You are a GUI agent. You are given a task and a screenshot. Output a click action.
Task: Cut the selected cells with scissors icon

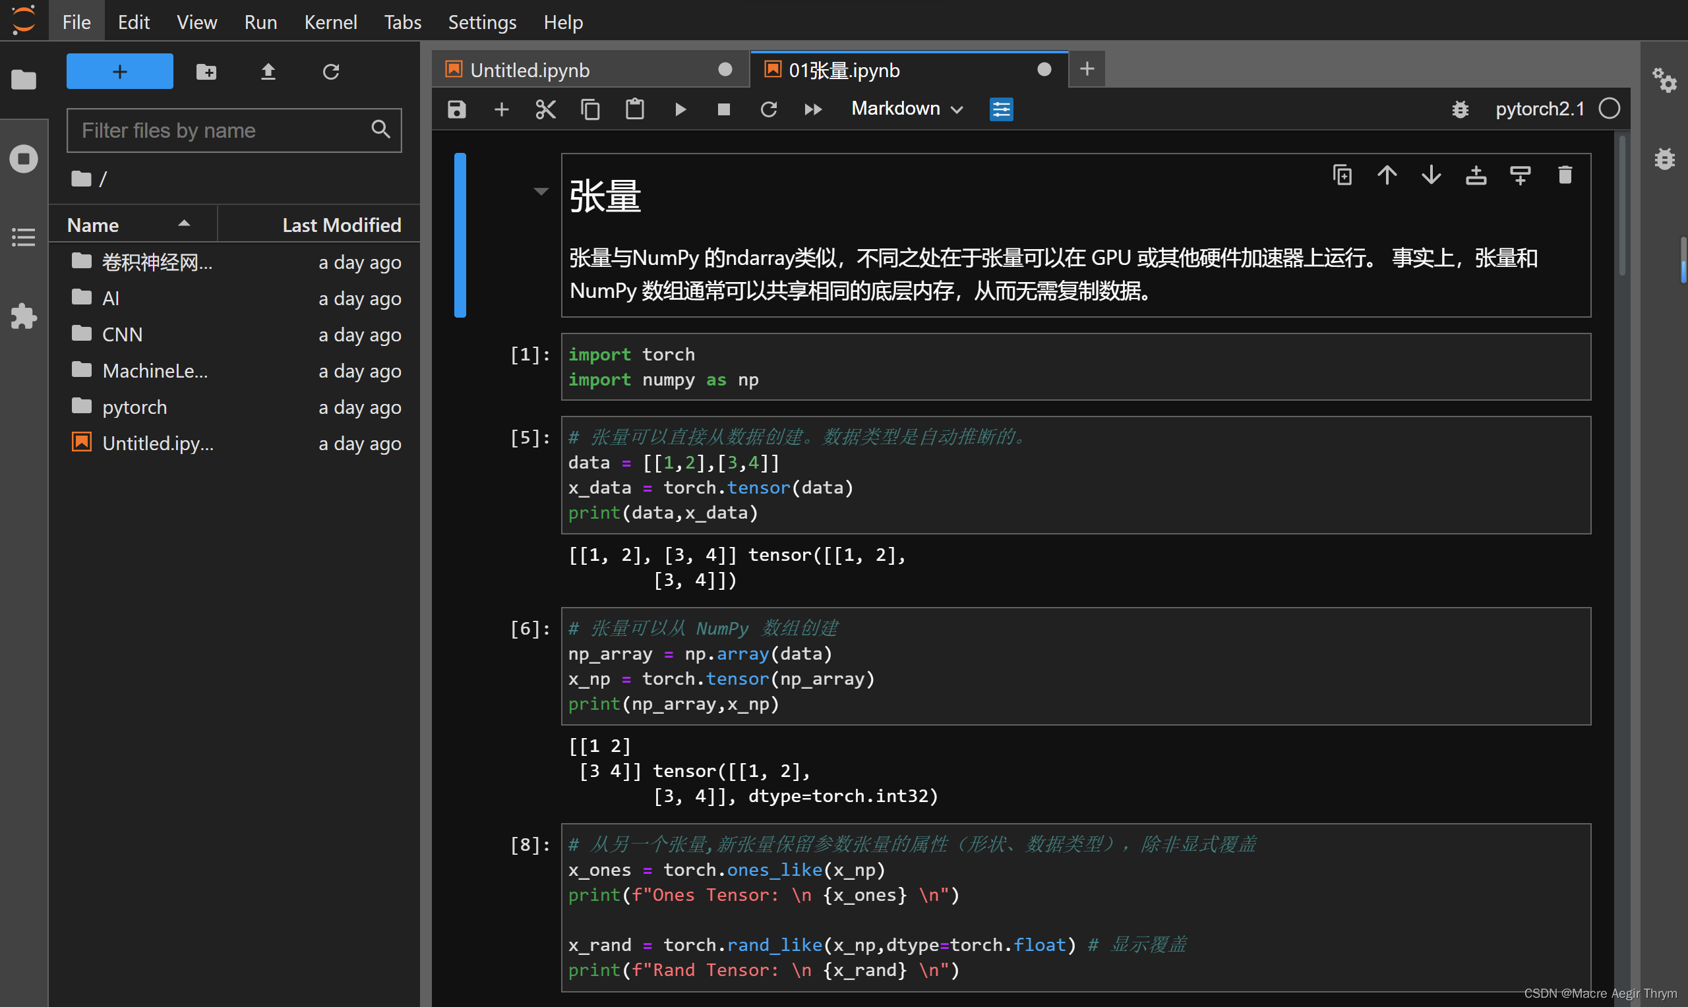[x=545, y=109]
